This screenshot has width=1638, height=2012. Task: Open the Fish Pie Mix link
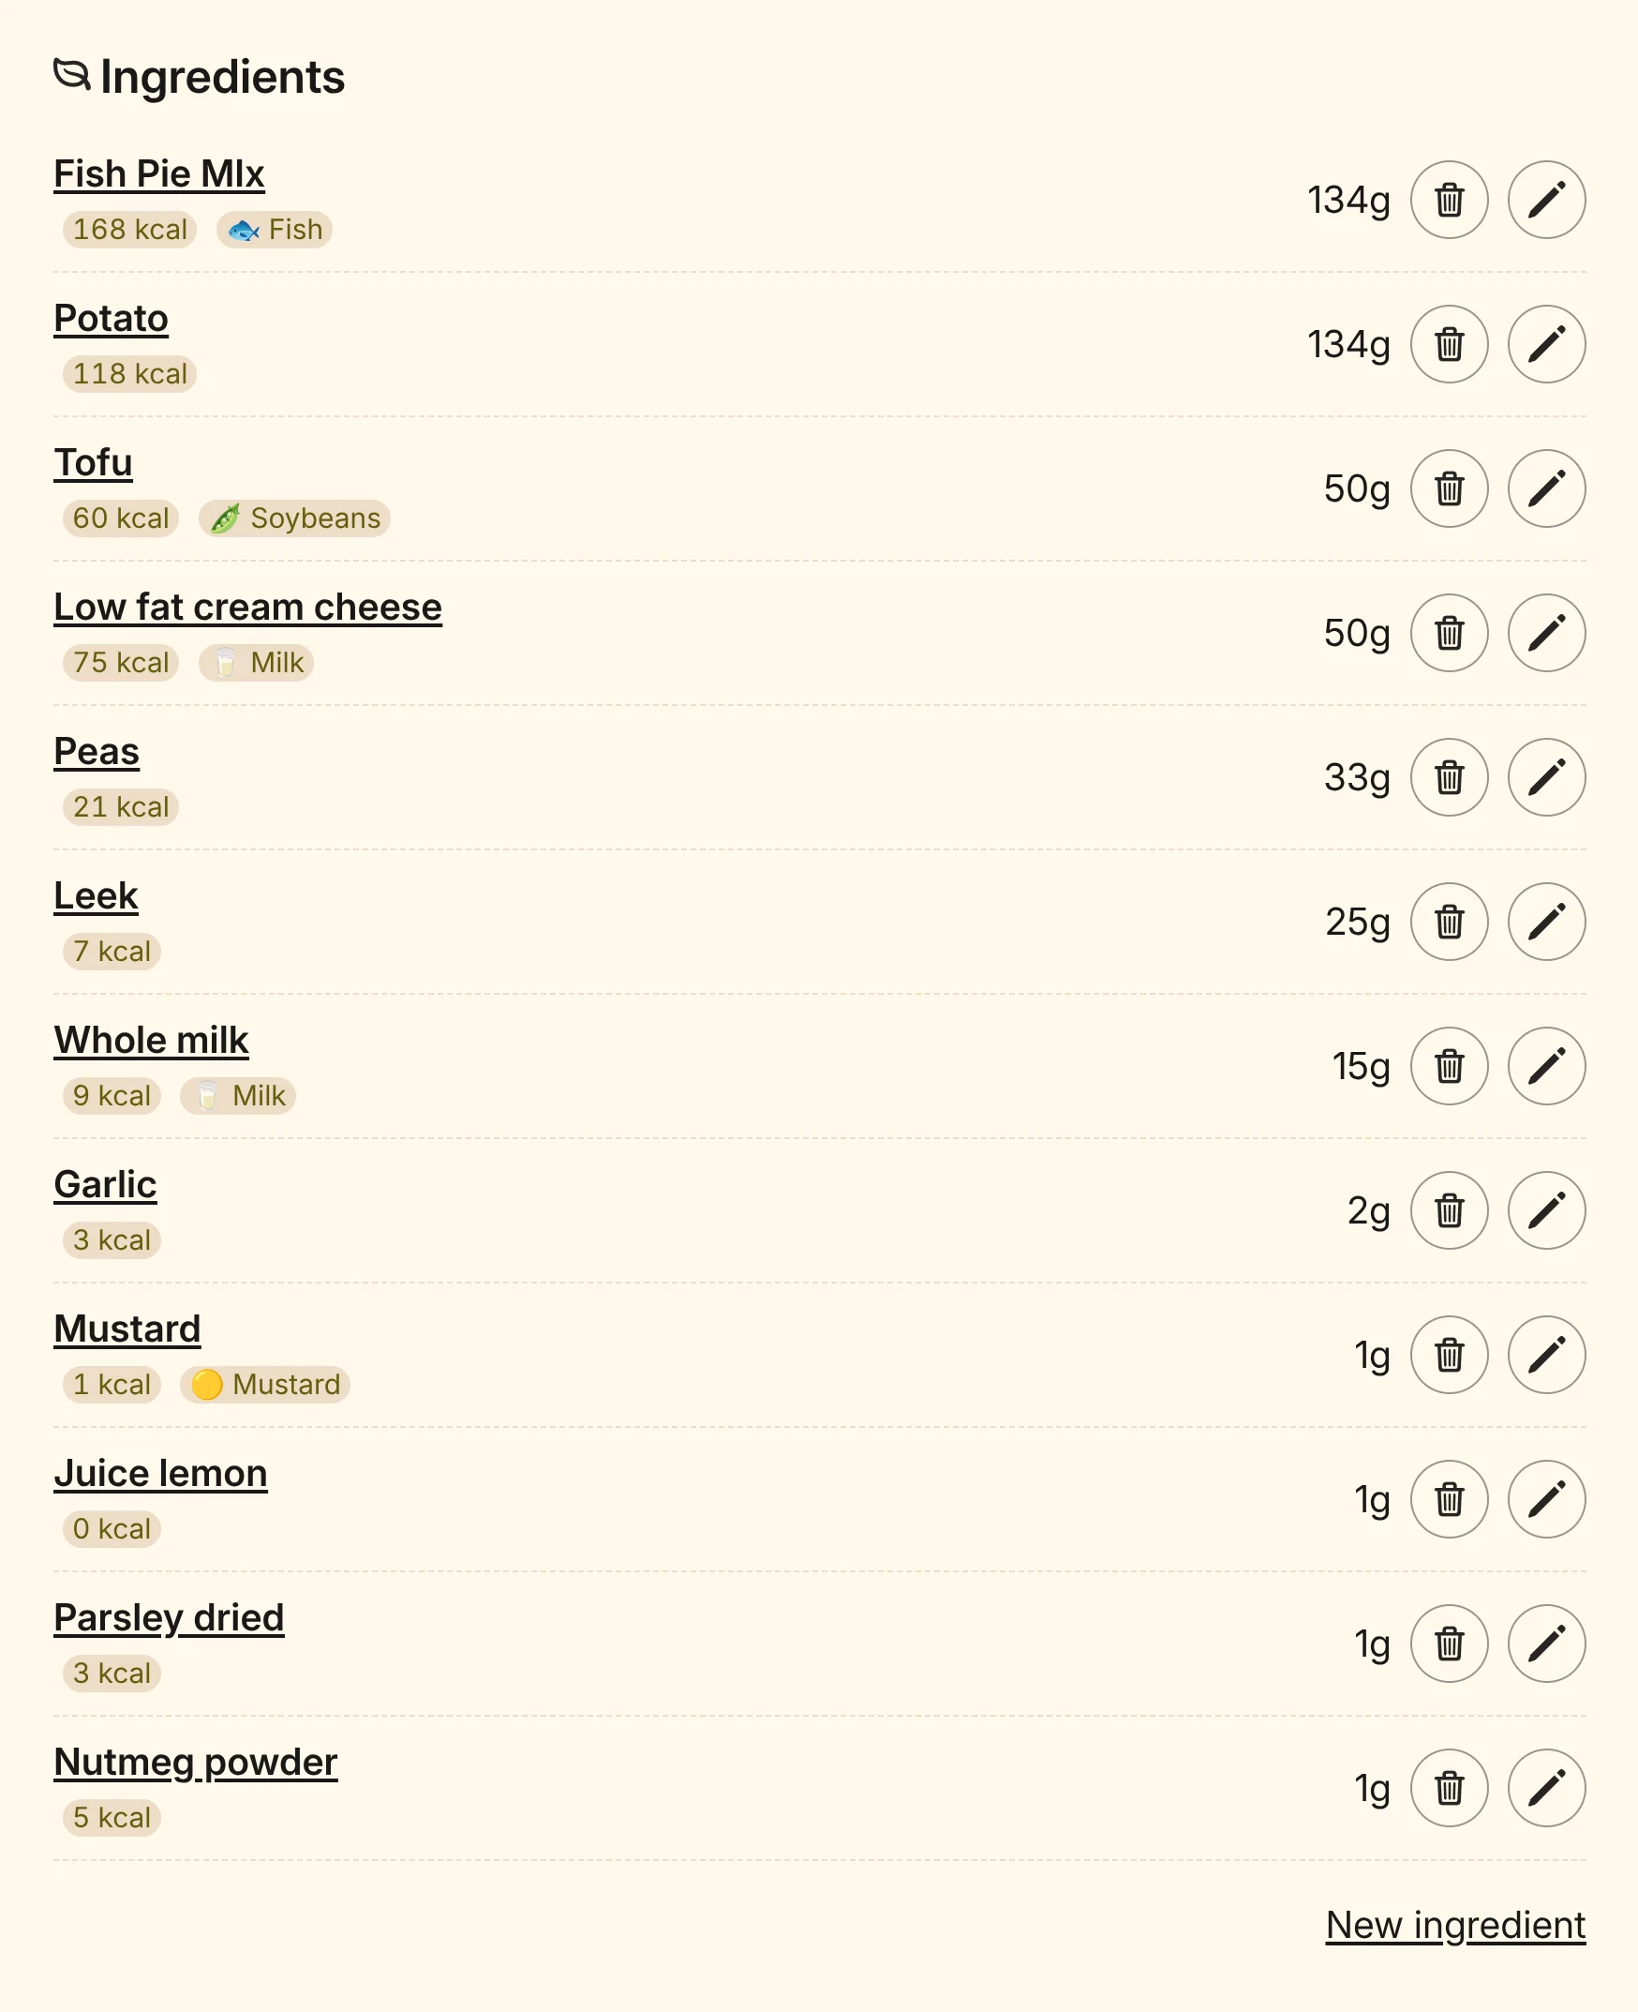[x=158, y=174]
